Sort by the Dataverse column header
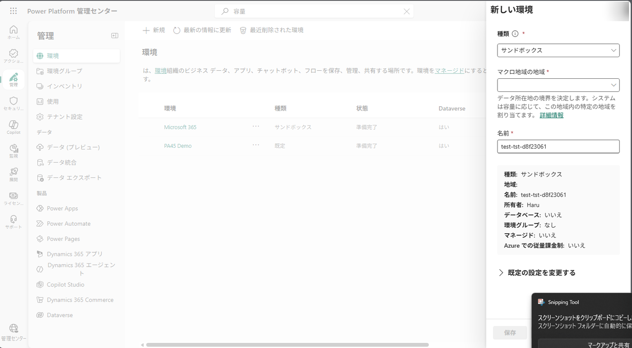Viewport: 632px width, 348px height. click(x=452, y=108)
